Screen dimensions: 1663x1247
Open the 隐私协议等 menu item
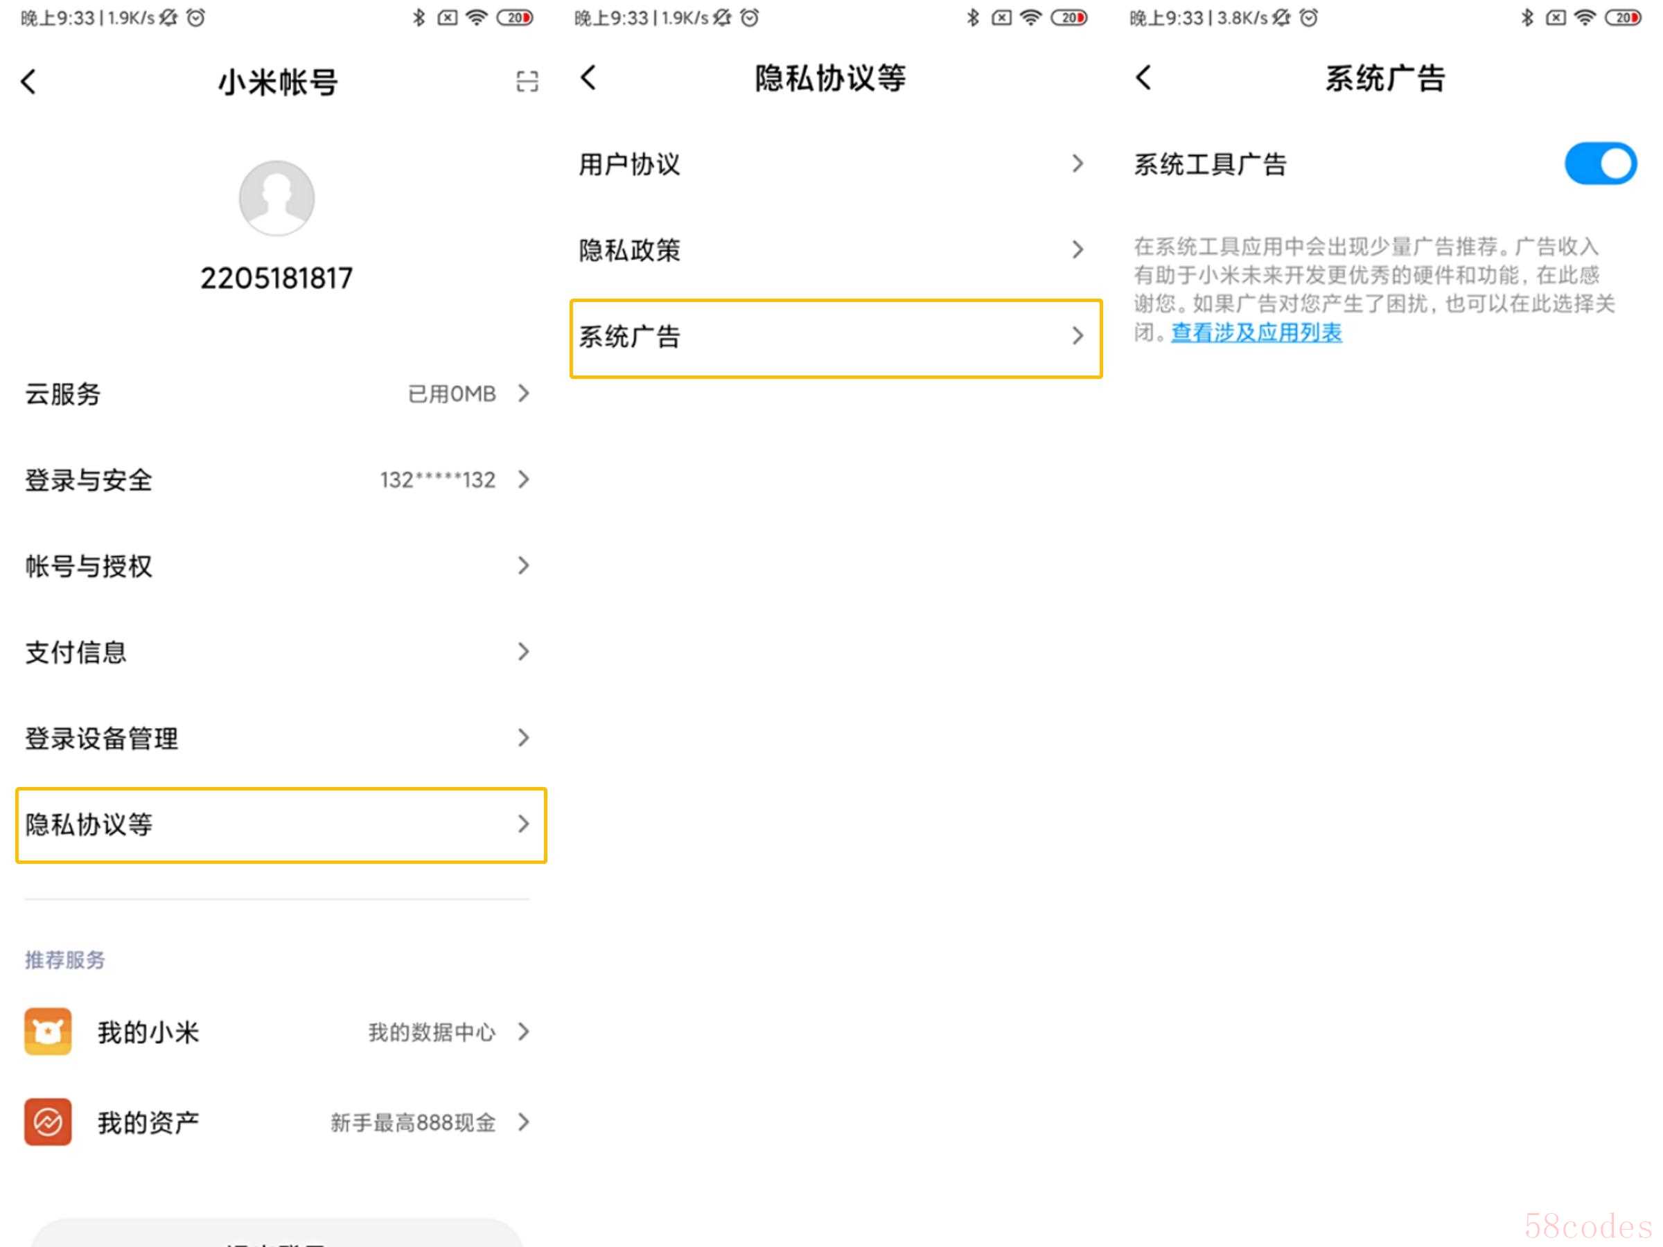click(281, 824)
